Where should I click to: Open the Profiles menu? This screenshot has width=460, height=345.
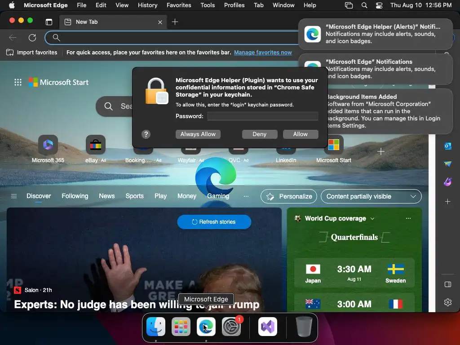[x=234, y=5]
